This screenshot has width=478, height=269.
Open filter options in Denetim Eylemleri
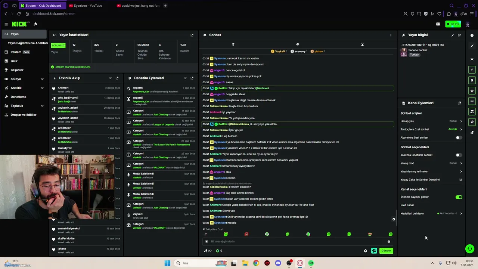(x=185, y=78)
